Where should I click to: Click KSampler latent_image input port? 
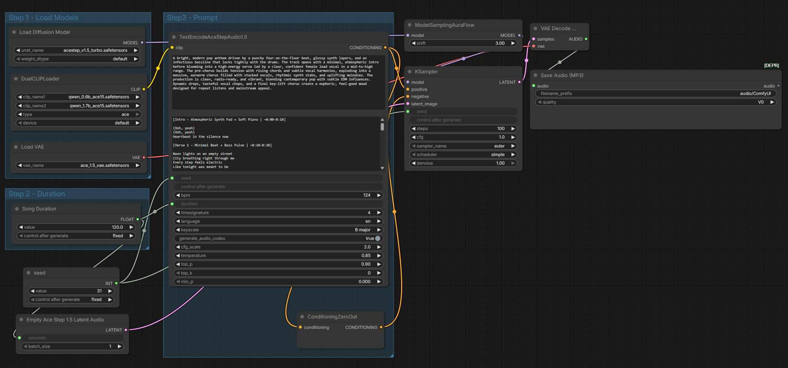coord(408,104)
